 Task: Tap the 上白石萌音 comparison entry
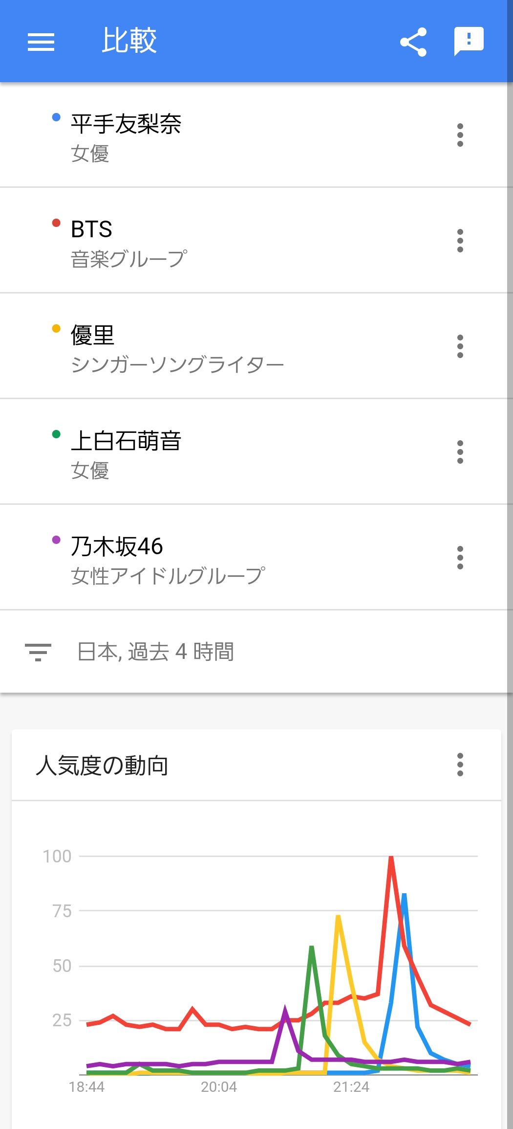[126, 441]
